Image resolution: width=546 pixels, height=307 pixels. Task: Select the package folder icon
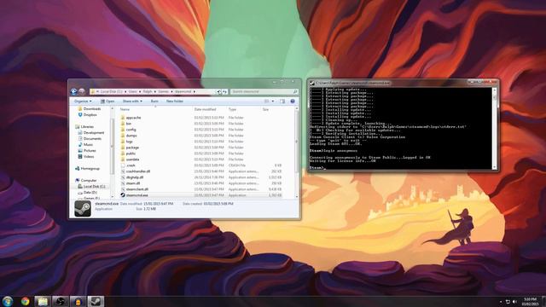[123, 148]
